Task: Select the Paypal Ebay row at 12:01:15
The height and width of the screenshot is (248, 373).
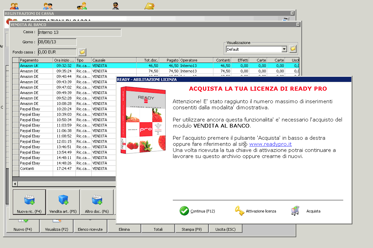Action: (64, 141)
